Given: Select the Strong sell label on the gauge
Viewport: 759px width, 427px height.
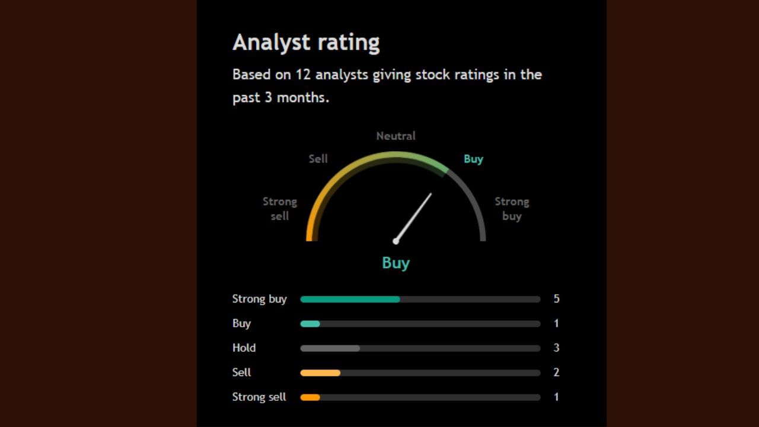Looking at the screenshot, I should pyautogui.click(x=280, y=209).
